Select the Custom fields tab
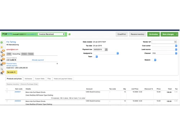180x135 pixels. [40, 79]
